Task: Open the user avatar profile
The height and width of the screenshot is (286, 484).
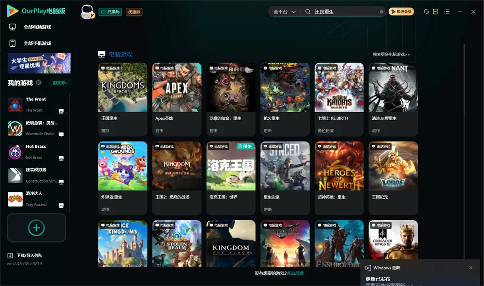Action: 87,12
